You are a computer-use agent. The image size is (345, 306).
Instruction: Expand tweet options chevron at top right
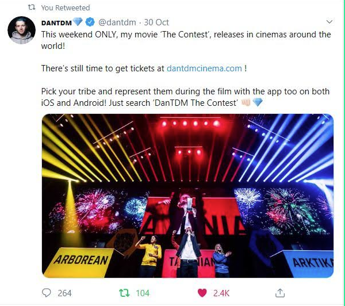[x=329, y=22]
